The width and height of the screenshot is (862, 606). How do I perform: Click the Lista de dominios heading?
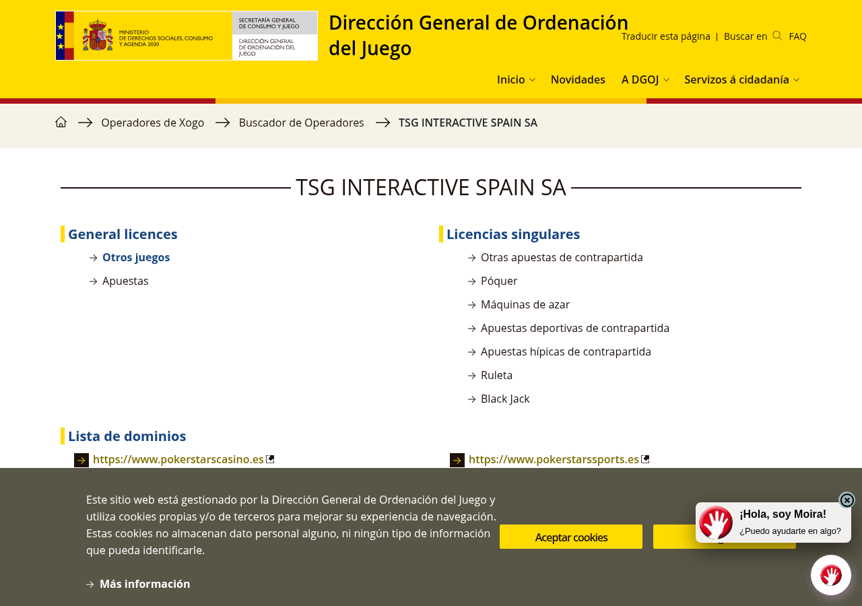[127, 436]
